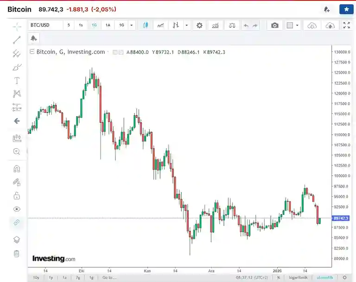
Task: Click the Go to... button
Action: [x=109, y=277]
